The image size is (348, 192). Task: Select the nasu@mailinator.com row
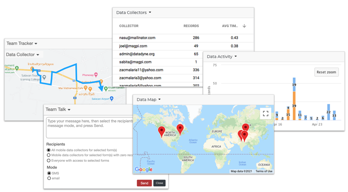183,38
